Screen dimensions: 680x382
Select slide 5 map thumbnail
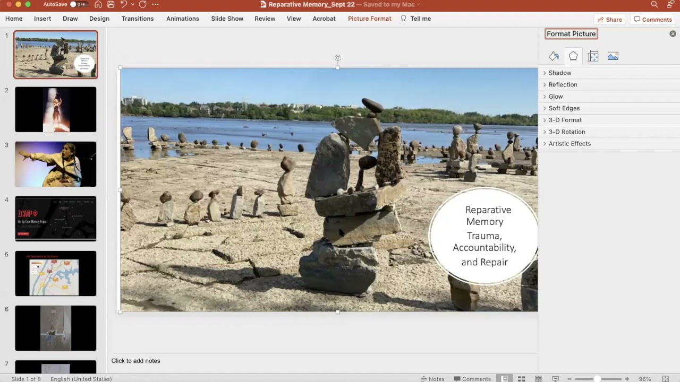click(x=56, y=273)
